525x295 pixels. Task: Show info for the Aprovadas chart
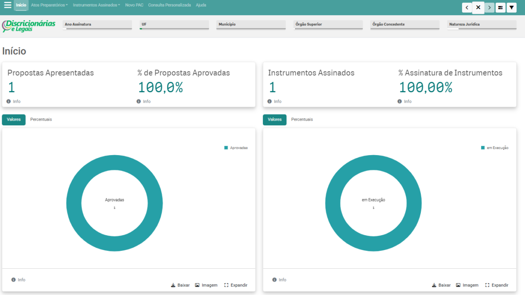tap(18, 280)
